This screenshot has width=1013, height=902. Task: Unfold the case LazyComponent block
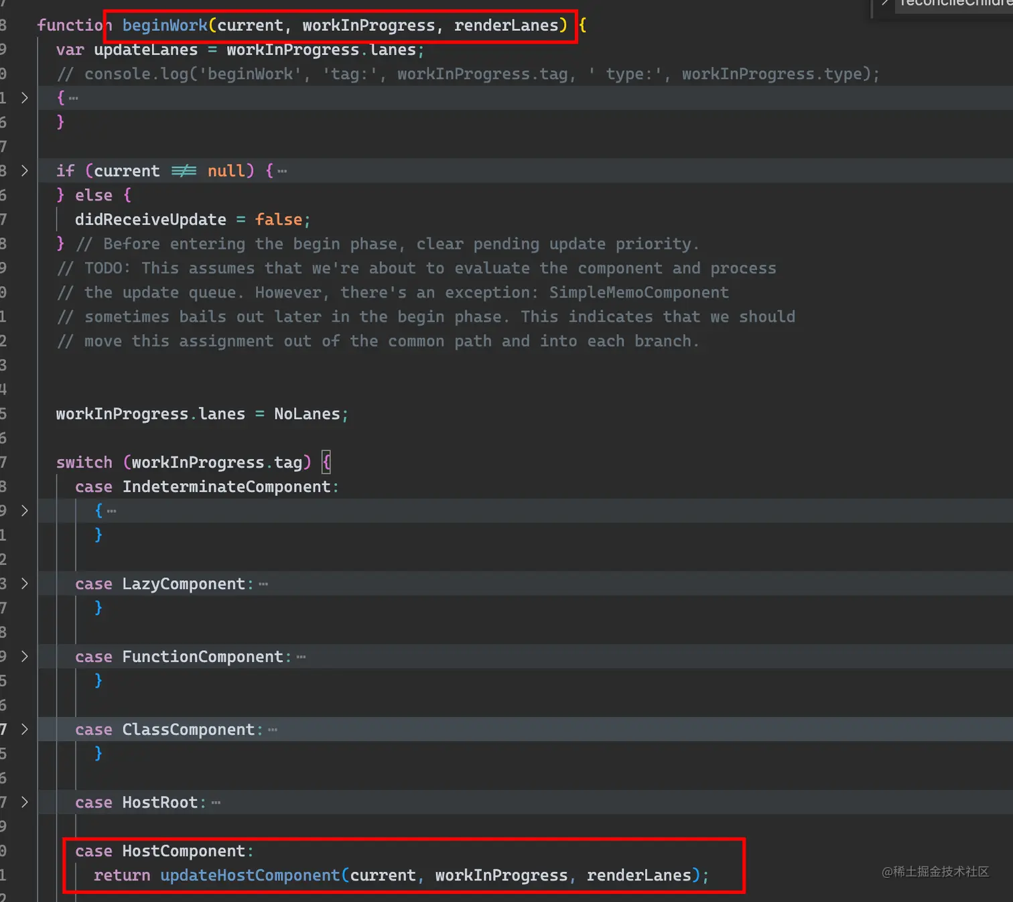click(25, 584)
